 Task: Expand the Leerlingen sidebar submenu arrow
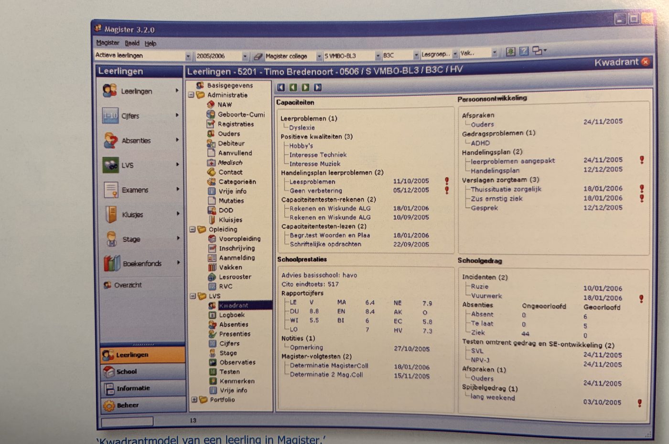click(177, 90)
